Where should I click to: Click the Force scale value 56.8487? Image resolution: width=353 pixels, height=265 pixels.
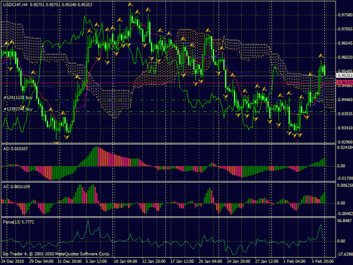345,221
